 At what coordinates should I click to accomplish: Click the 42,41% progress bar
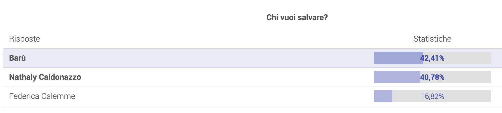coord(432,58)
